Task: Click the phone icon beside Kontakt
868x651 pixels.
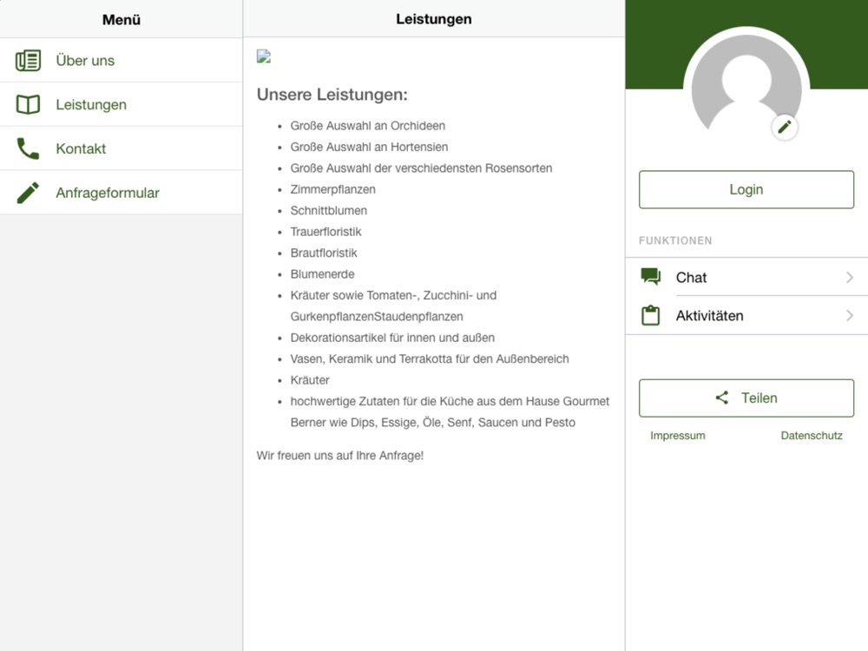Action: (28, 148)
